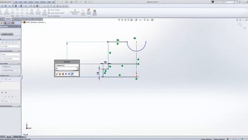Open the Display Style dropdown
Viewport: 248px width, 140px height.
(x=136, y=20)
